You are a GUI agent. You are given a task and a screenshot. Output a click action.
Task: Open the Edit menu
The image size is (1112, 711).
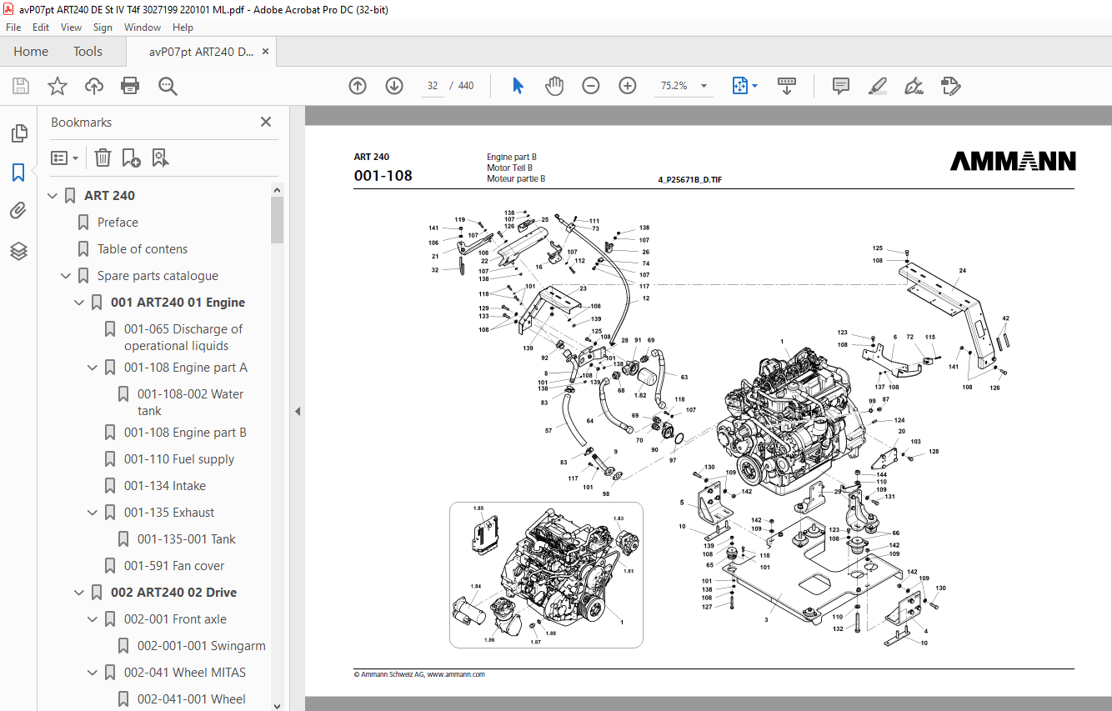[41, 28]
